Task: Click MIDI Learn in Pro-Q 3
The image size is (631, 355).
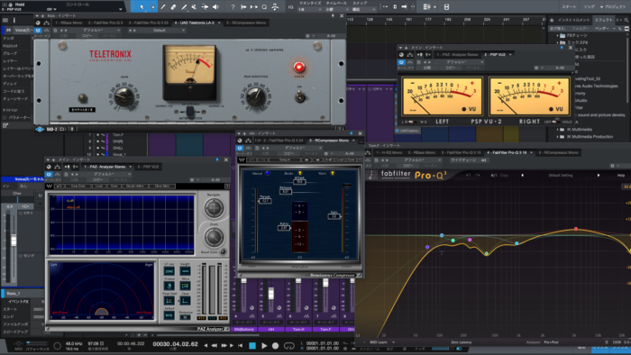Action: pos(379,342)
